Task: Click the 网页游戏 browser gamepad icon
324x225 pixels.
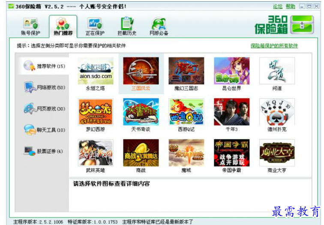Action: pos(30,108)
